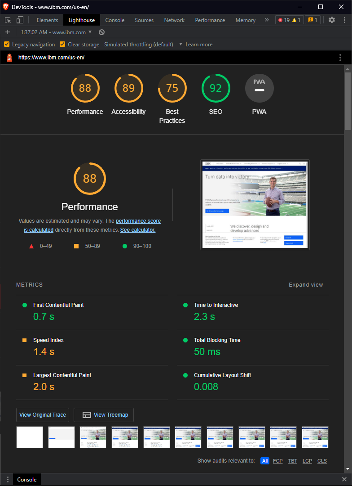Click scrollbar up arrow
Viewport: 352px width, 486px height.
[348, 68]
